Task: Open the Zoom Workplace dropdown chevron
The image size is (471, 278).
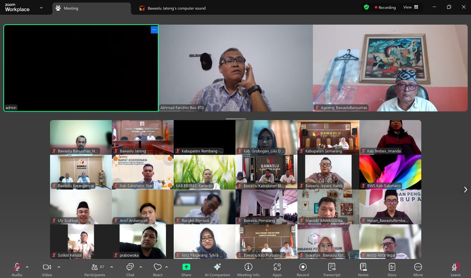Action: tap(41, 8)
